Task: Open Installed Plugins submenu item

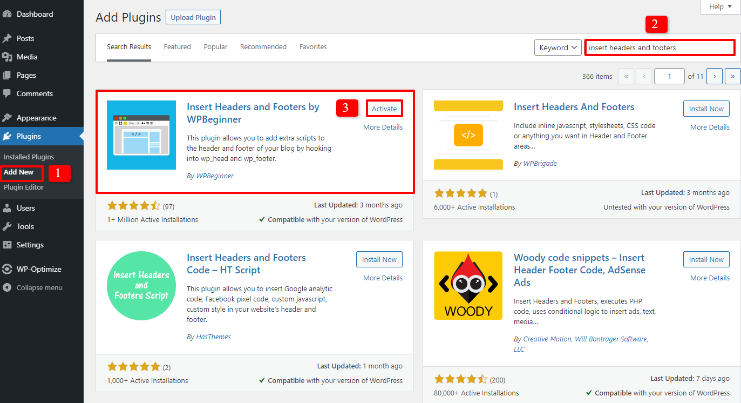Action: pyautogui.click(x=29, y=157)
